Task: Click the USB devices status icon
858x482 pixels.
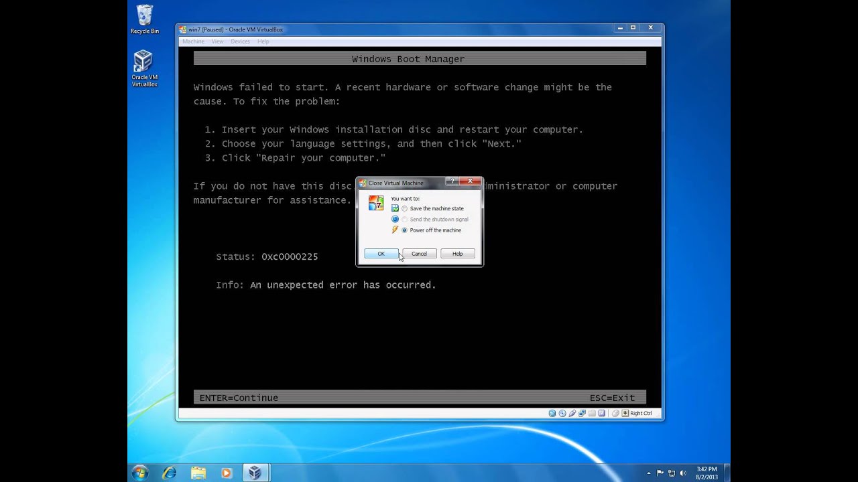Action: (x=572, y=413)
